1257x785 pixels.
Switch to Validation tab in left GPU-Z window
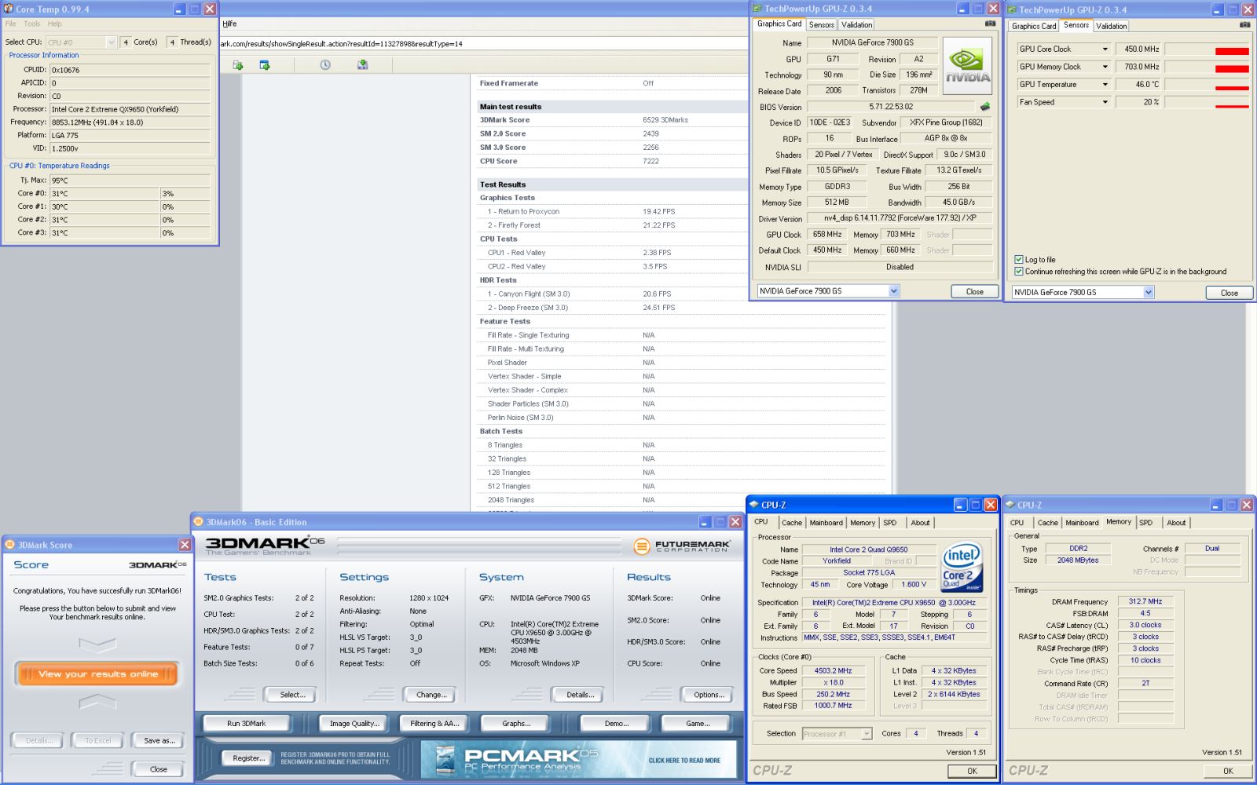pos(856,25)
